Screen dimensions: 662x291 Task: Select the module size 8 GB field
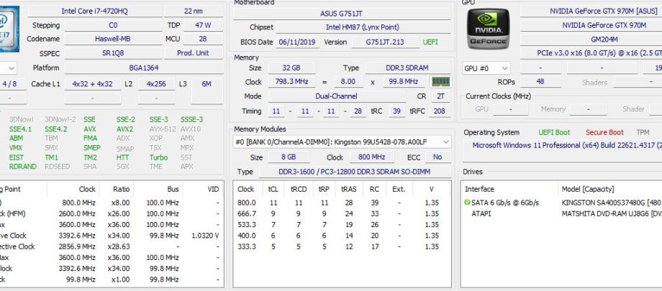(289, 157)
